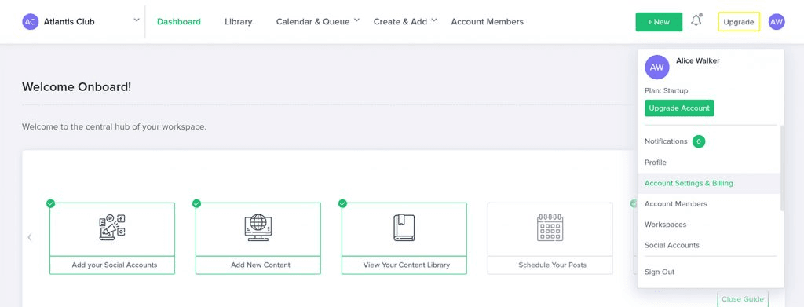Click the Upgrade button in header
804x307 pixels.
coord(739,22)
